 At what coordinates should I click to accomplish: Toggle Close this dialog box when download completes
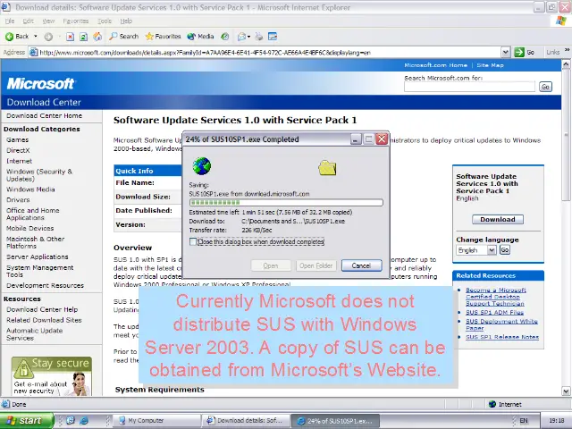(193, 242)
